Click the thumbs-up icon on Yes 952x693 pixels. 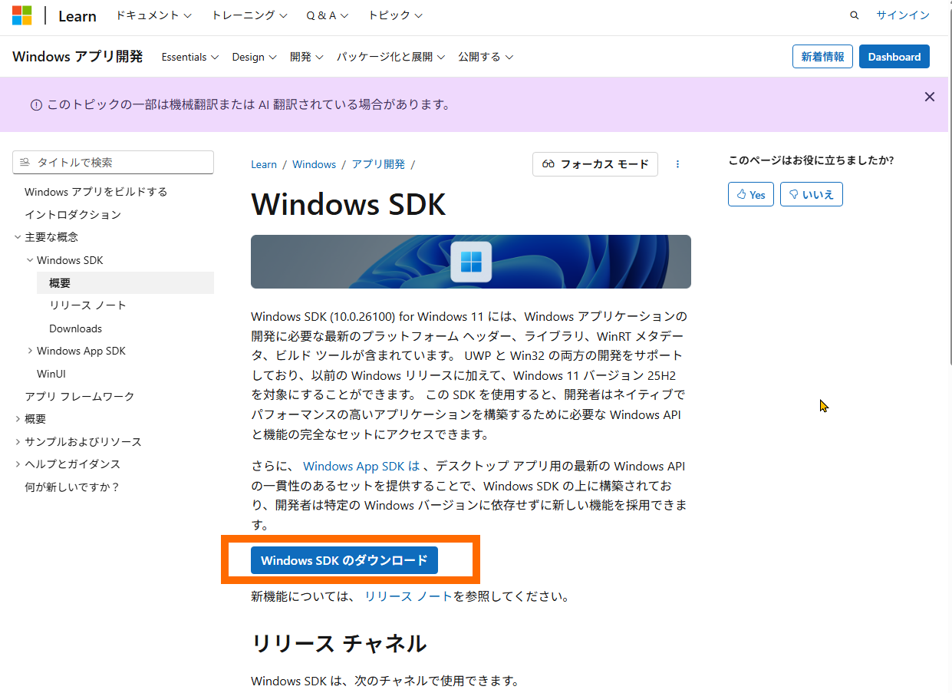point(741,194)
